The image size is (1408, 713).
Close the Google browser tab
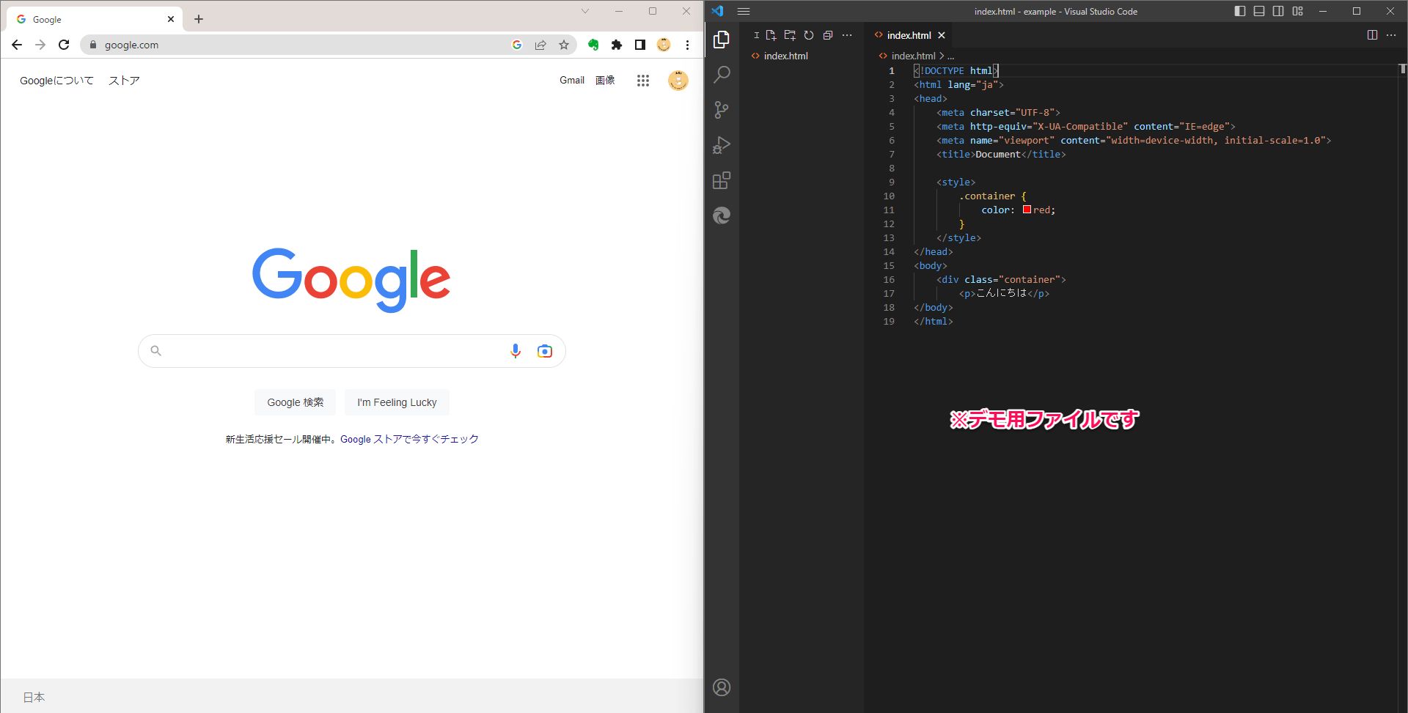click(171, 19)
